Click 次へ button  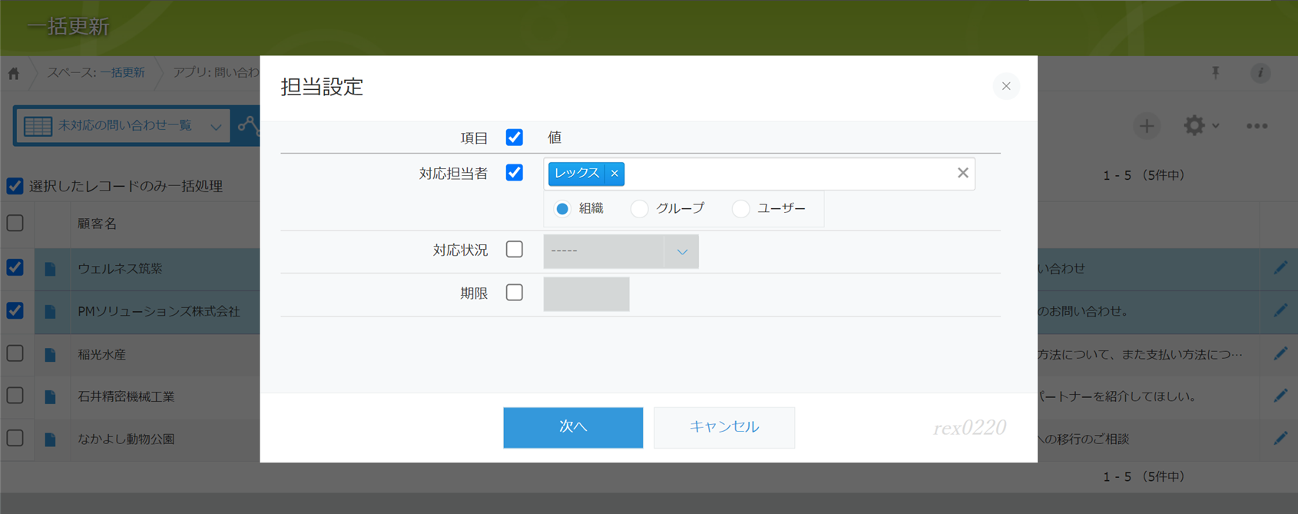573,427
